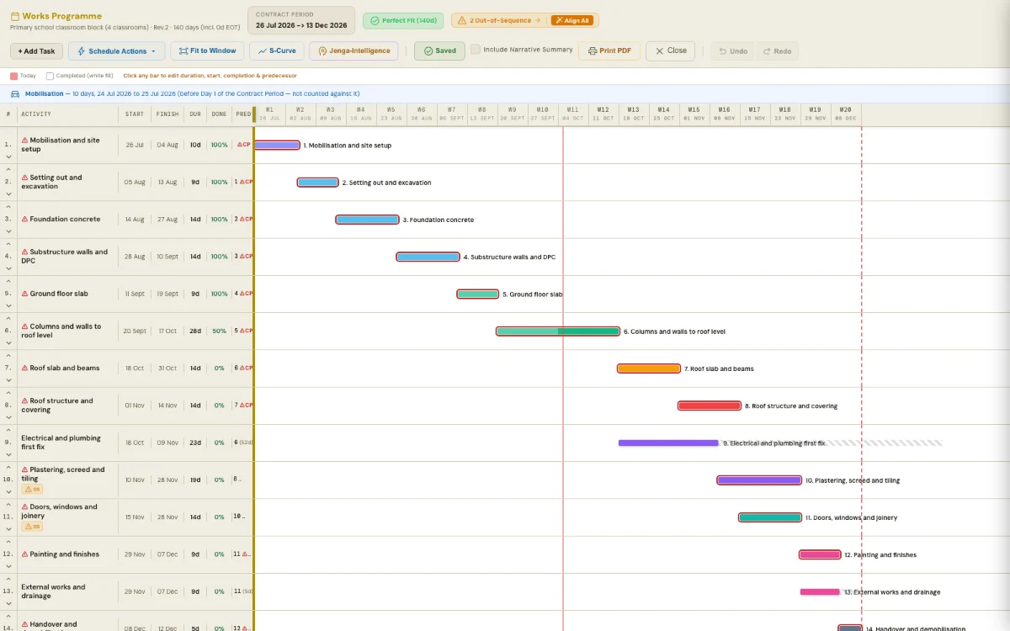Click the critical-path warning icon beside Foundation concrete
1010x631 pixels.
click(x=25, y=220)
